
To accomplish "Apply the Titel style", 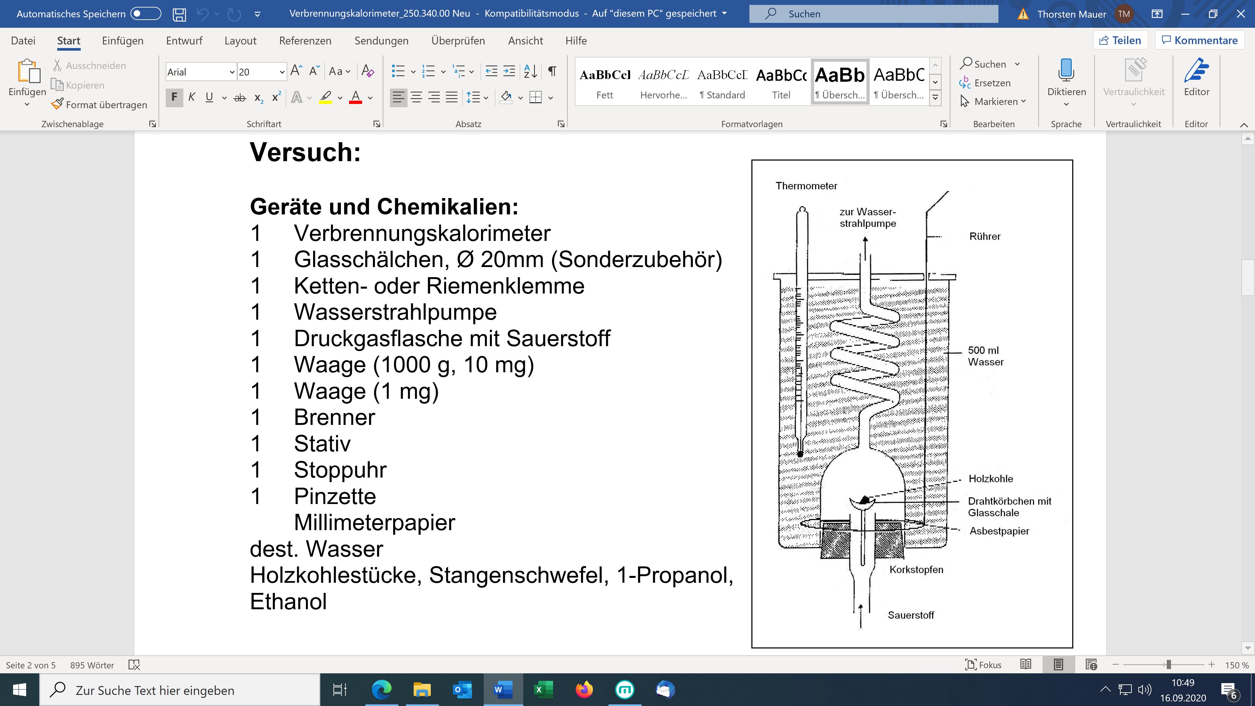I will pyautogui.click(x=781, y=82).
